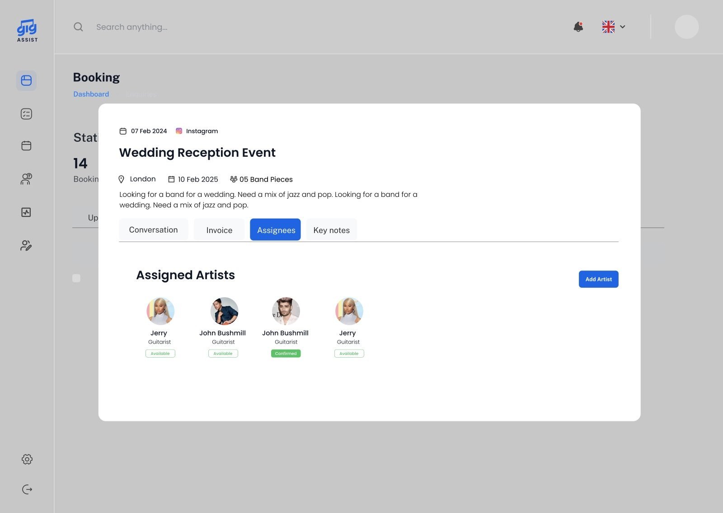Open the settings gear icon
The width and height of the screenshot is (723, 513).
27,459
